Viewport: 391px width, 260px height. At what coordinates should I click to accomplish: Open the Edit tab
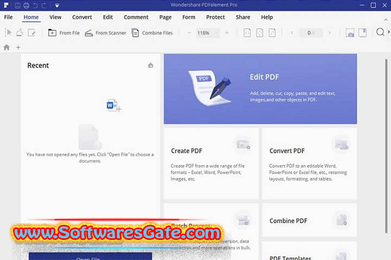pyautogui.click(x=108, y=17)
